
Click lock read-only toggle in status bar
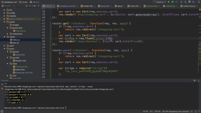pos(192,111)
